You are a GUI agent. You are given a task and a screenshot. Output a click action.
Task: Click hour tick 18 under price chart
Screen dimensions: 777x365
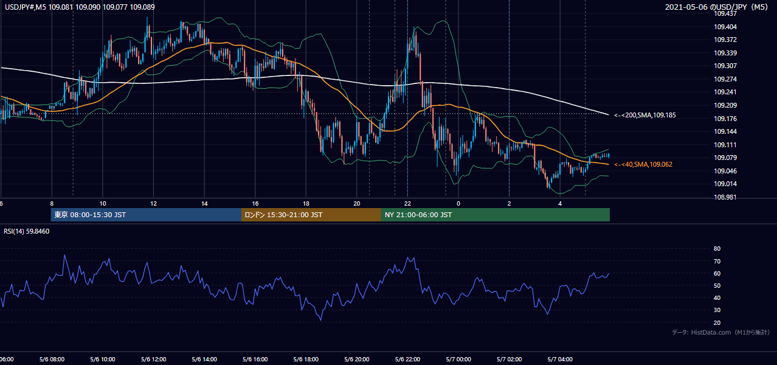click(306, 204)
